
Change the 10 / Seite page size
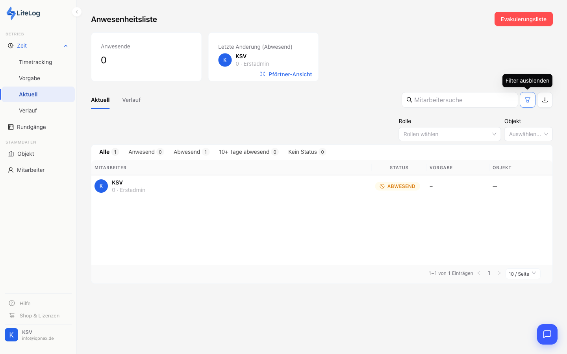coord(523,274)
